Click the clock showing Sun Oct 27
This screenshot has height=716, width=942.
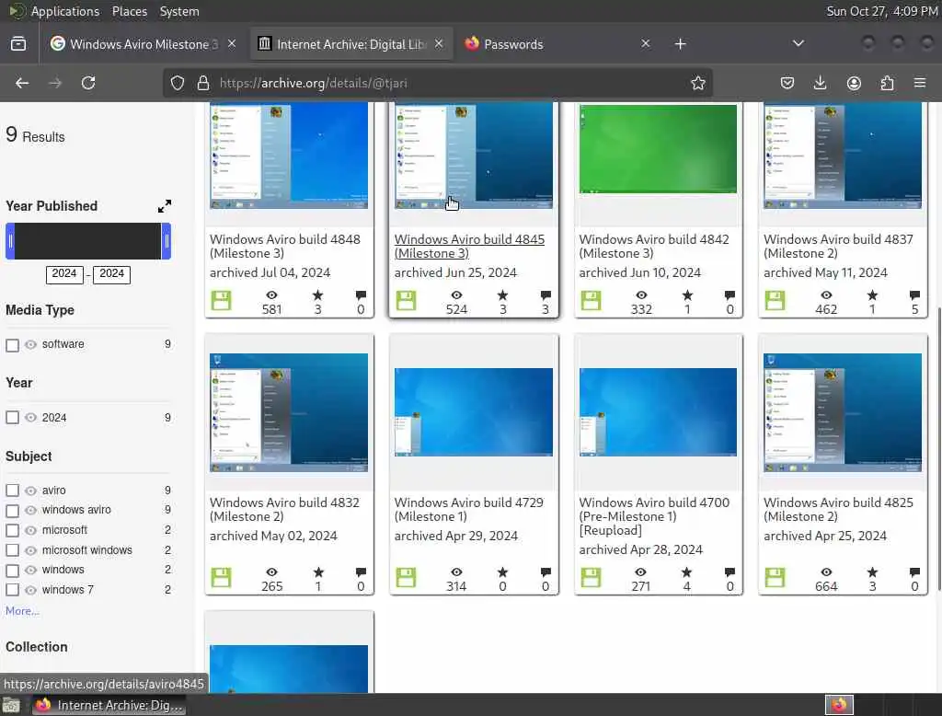(881, 11)
